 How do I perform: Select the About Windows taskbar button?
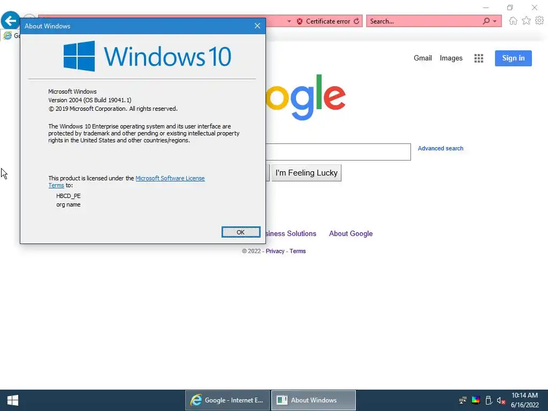point(314,400)
